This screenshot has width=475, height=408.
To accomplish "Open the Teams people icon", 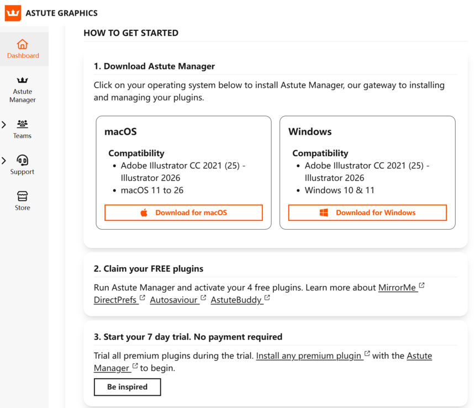I will coord(23,124).
